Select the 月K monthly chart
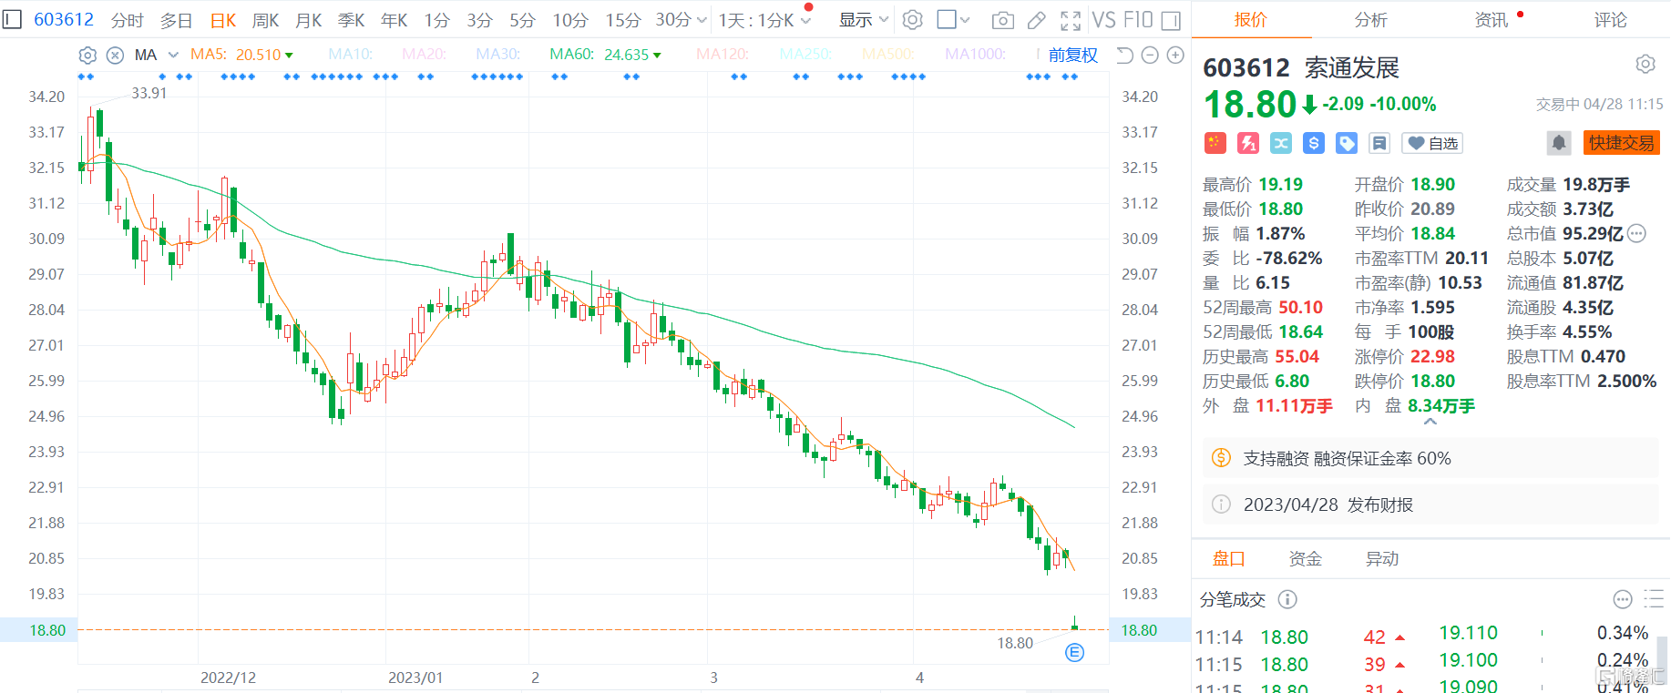Viewport: 1671px width, 693px height. tap(309, 20)
